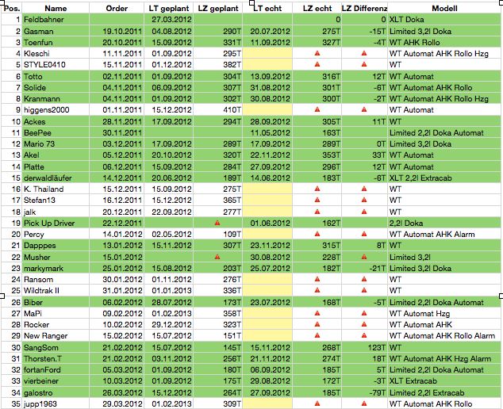The width and height of the screenshot is (503, 409).
Task: Click higgens2000's LZ Differenz warning triangle
Action: point(364,109)
